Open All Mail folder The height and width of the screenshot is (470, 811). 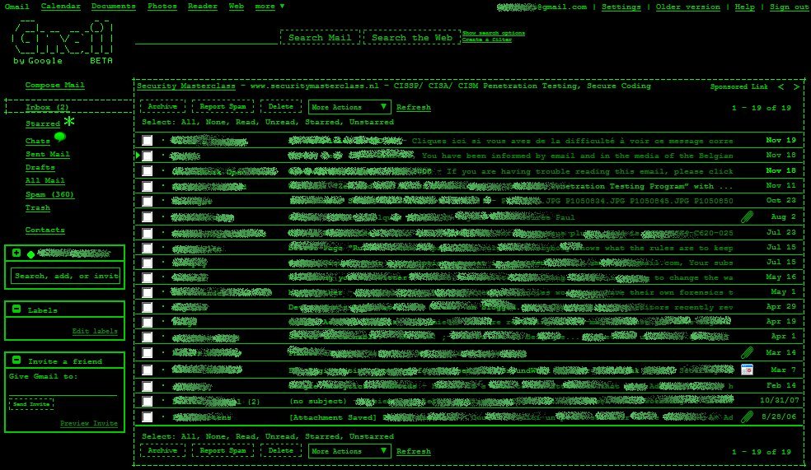point(45,181)
